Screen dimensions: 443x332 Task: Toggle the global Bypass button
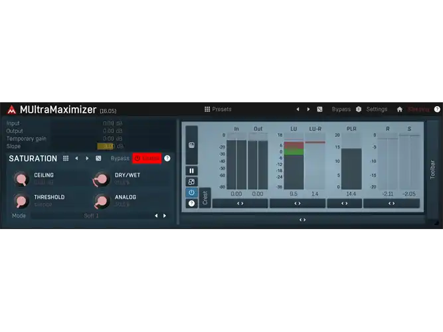341,110
